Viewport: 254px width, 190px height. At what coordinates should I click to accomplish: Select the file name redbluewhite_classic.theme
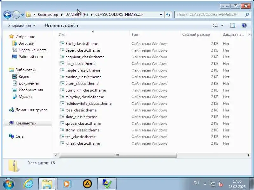89,104
